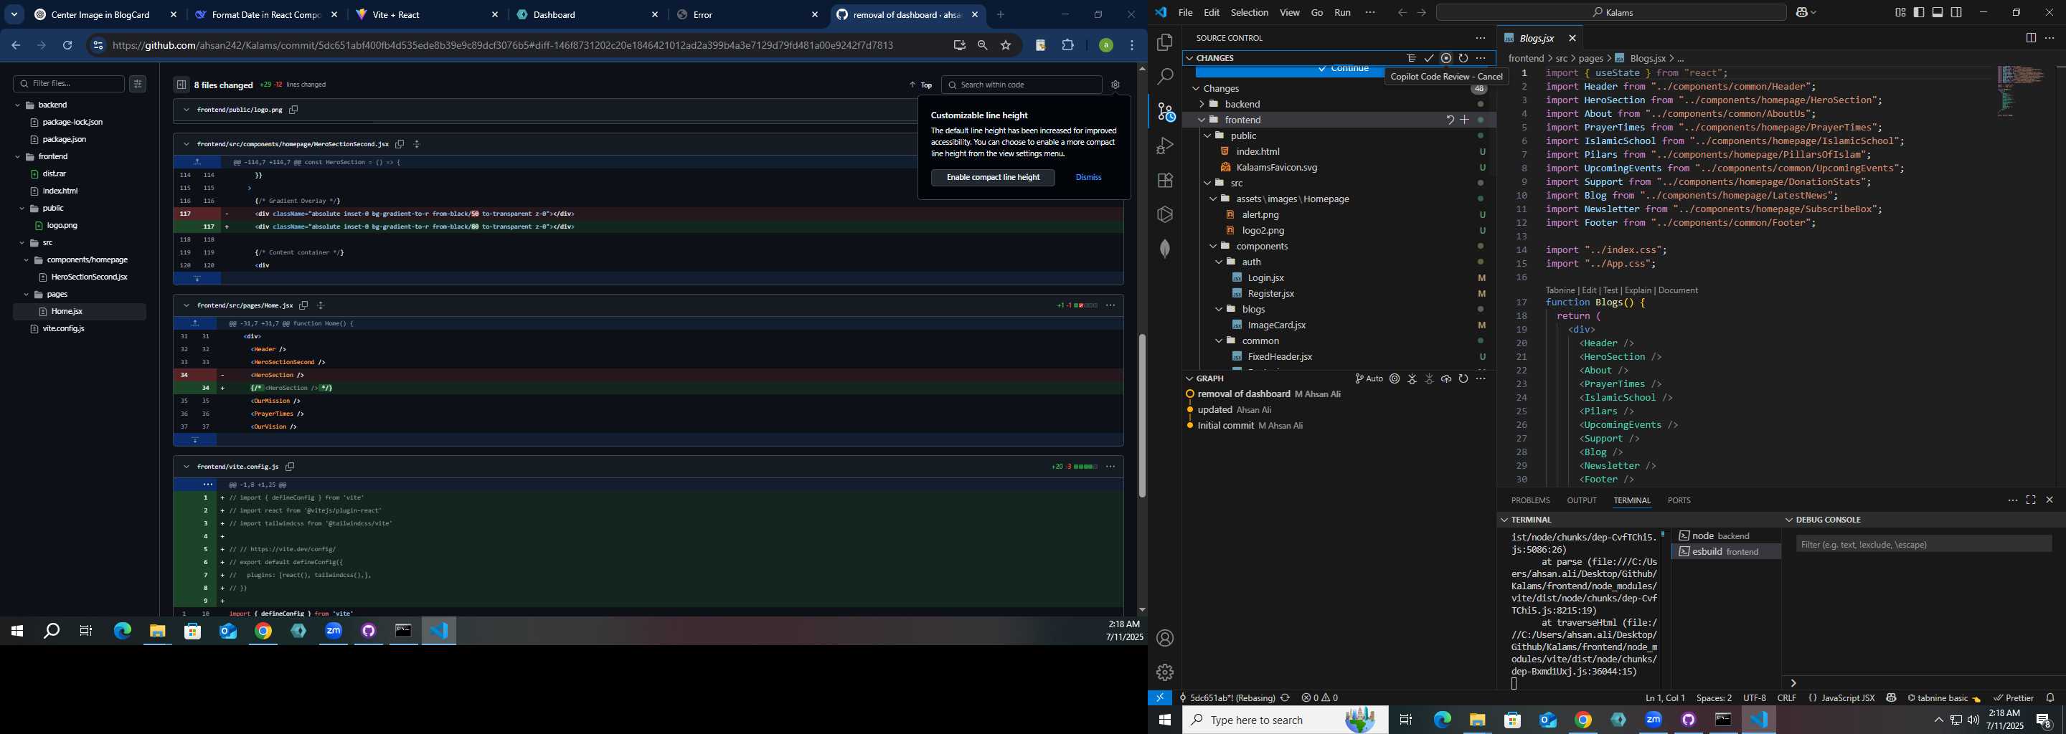This screenshot has width=2066, height=734.
Task: Open the Explorer view in VS Code activity bar
Action: coord(1164,42)
